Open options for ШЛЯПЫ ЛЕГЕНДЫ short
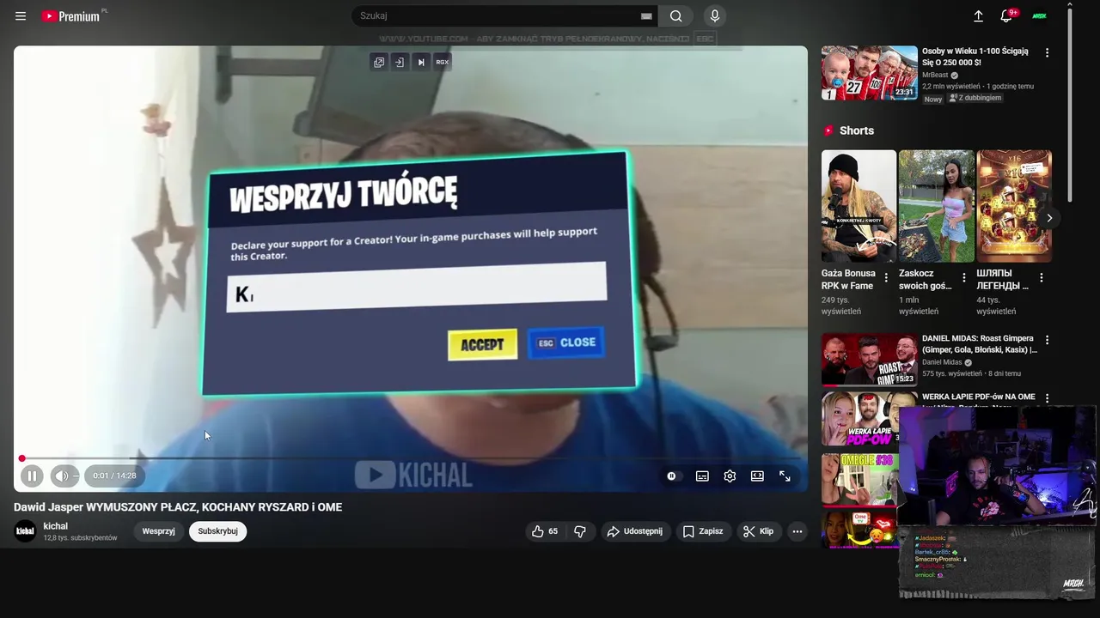Image resolution: width=1100 pixels, height=618 pixels. click(1042, 278)
